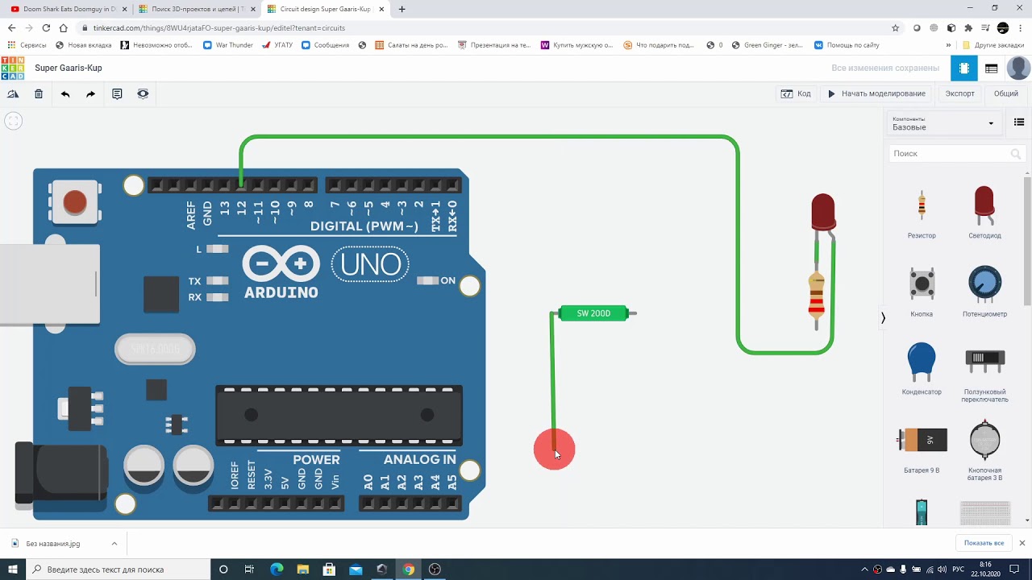Select the Светодиод LED component

tap(984, 213)
